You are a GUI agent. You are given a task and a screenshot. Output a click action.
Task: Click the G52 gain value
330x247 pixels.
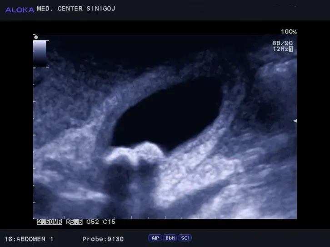(92, 222)
